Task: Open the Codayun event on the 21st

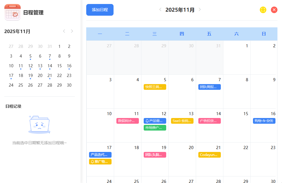Action: coord(209,155)
